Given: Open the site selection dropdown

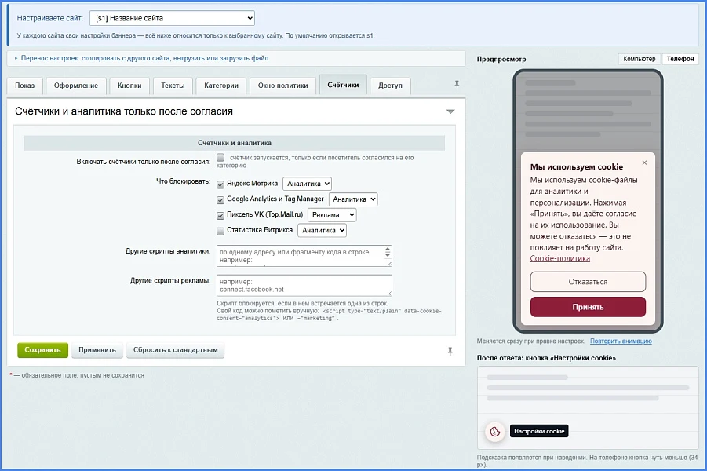Looking at the screenshot, I should pyautogui.click(x=173, y=18).
